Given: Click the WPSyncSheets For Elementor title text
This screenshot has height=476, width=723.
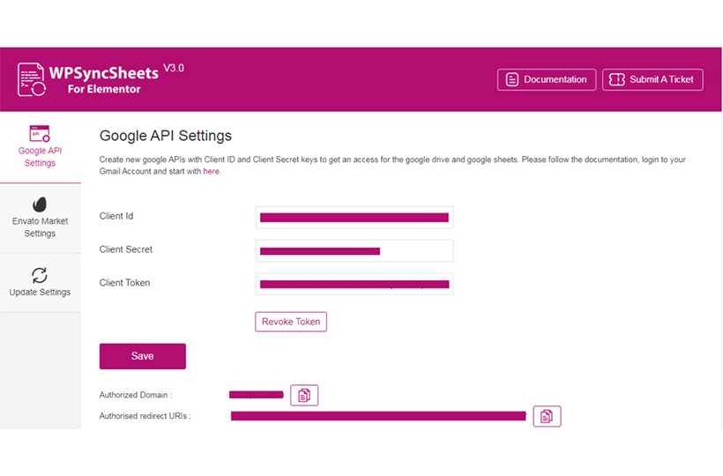Looking at the screenshot, I should (104, 80).
